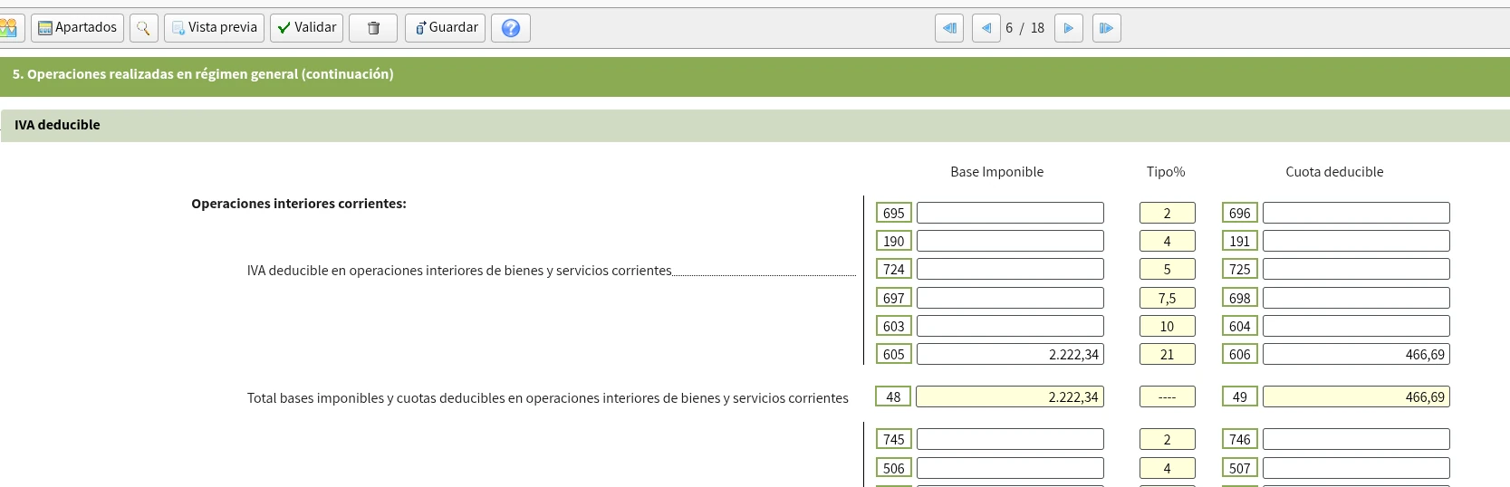
Task: Open the Apartados sections list
Action: tap(77, 28)
